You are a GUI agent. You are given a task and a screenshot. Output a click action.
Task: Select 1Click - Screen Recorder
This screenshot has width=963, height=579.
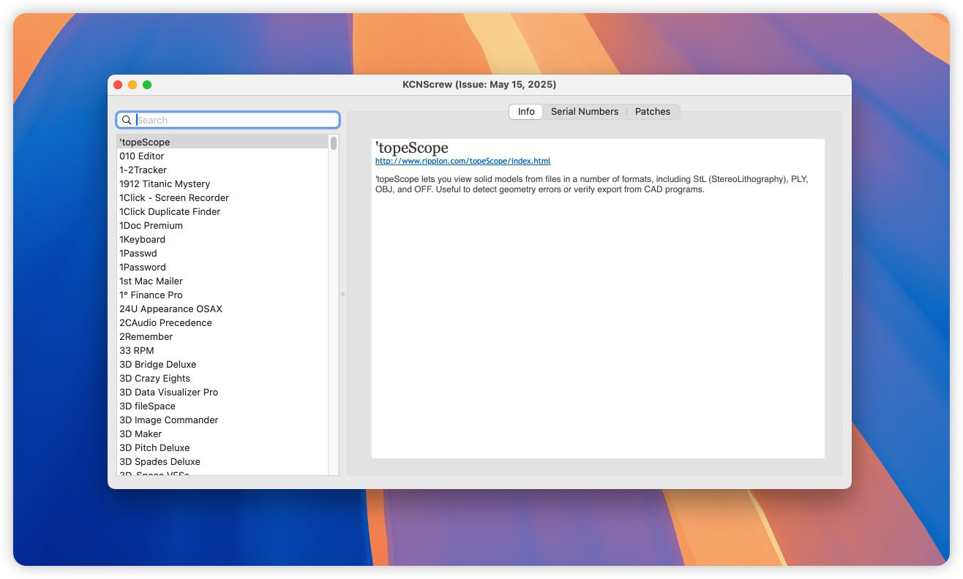point(223,197)
